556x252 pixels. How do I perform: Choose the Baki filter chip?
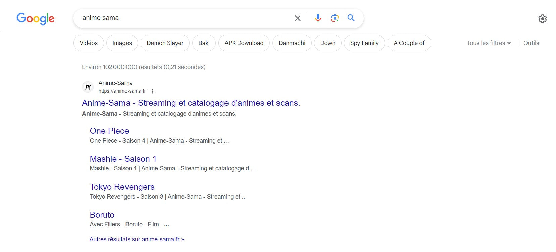[204, 43]
